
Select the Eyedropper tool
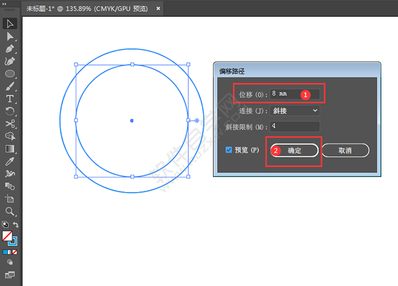pyautogui.click(x=10, y=161)
